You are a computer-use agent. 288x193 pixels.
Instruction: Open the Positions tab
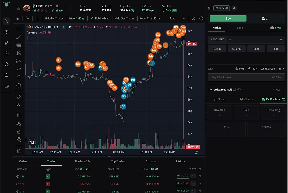pos(151,161)
